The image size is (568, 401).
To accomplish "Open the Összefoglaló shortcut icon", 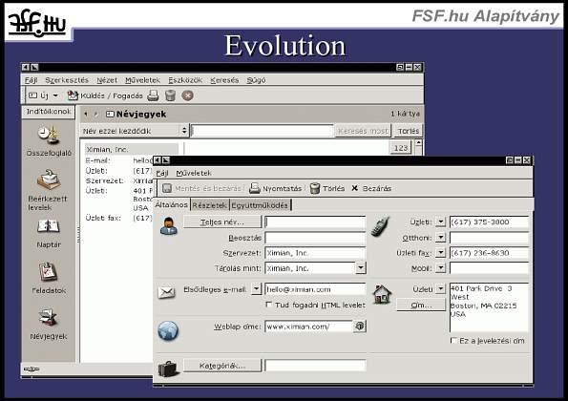I will click(x=50, y=135).
